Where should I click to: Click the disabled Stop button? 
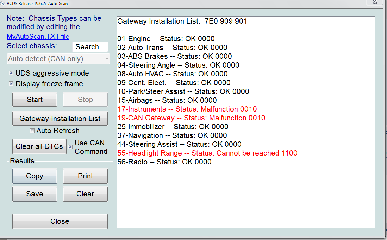[x=86, y=100]
